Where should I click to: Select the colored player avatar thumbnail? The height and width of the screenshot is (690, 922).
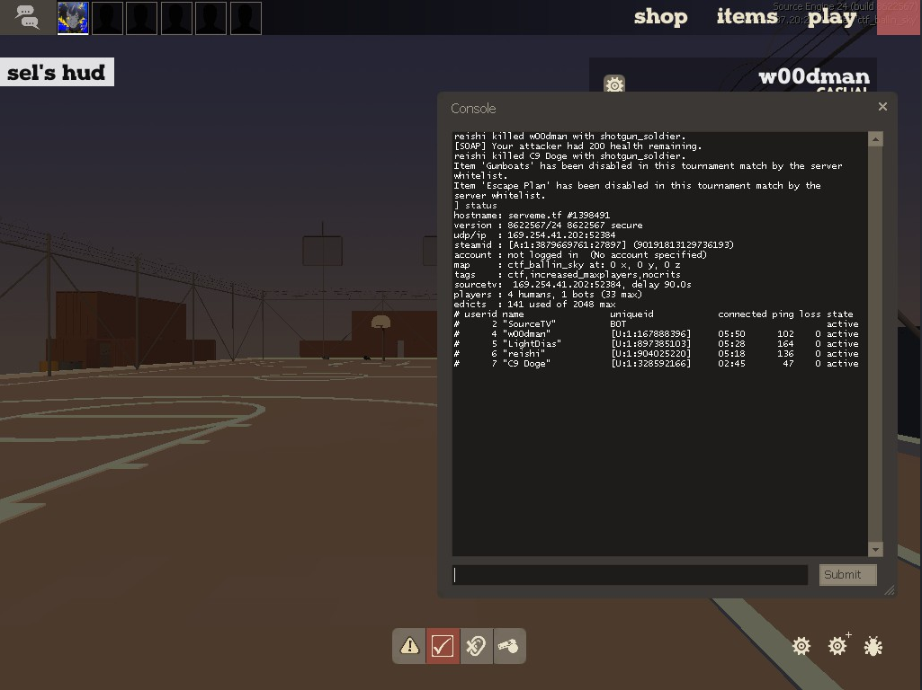click(73, 18)
